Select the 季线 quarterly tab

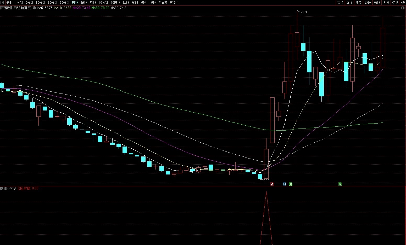coord(126,3)
